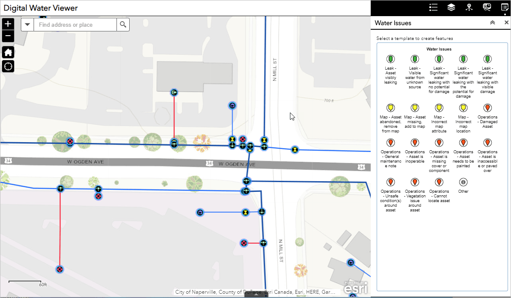Select Leak with the potential for damage
The image size is (511, 298).
pos(463,77)
